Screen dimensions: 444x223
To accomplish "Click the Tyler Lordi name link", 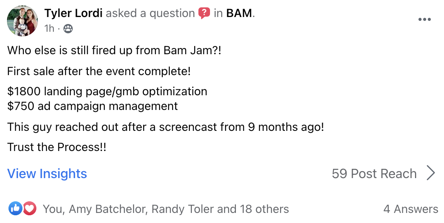I will point(73,14).
